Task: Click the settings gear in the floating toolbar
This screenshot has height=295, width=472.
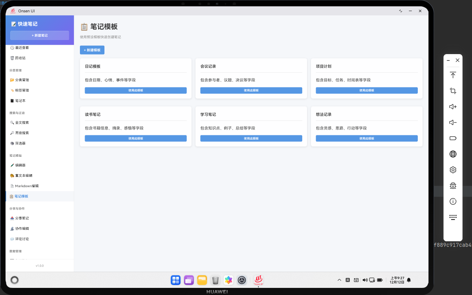Action: pos(453,169)
